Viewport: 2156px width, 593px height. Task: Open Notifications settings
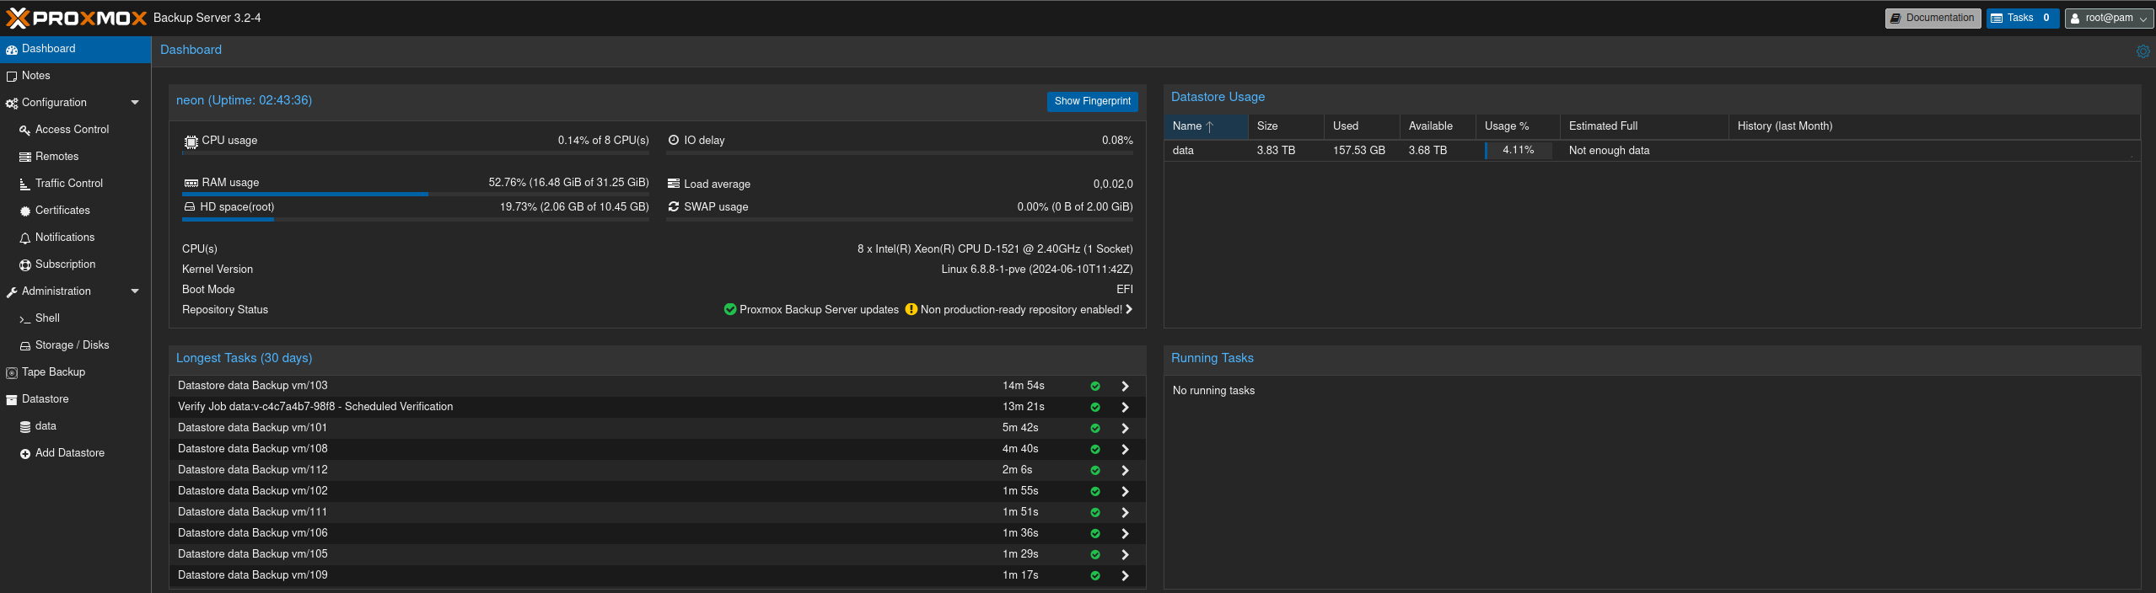(x=64, y=238)
